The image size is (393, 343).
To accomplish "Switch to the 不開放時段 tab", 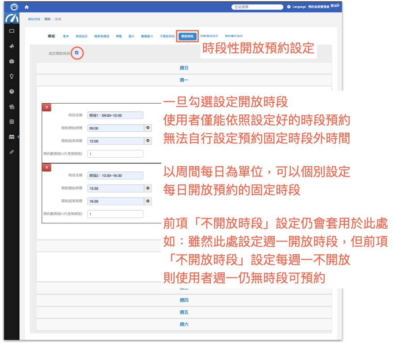I will 167,36.
